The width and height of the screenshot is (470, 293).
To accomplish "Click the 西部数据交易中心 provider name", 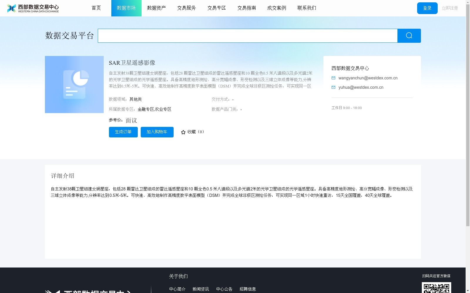I will point(350,68).
